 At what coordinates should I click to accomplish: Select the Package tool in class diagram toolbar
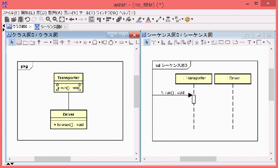point(26,42)
